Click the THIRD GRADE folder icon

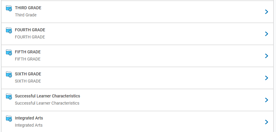point(9,8)
